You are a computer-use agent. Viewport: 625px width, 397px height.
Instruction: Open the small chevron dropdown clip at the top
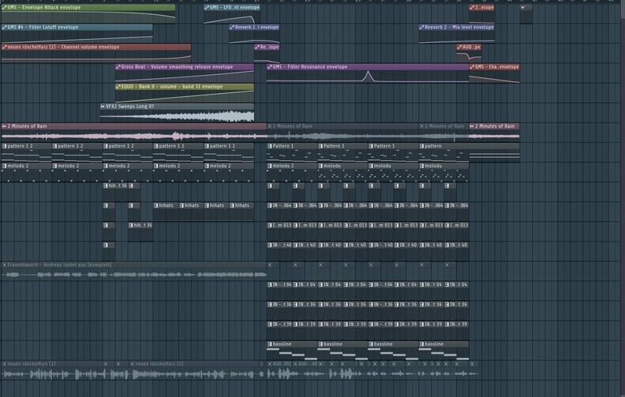pos(523,7)
